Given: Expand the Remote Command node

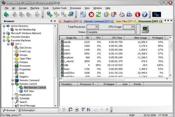Looking at the screenshot, I should pos(13,80).
